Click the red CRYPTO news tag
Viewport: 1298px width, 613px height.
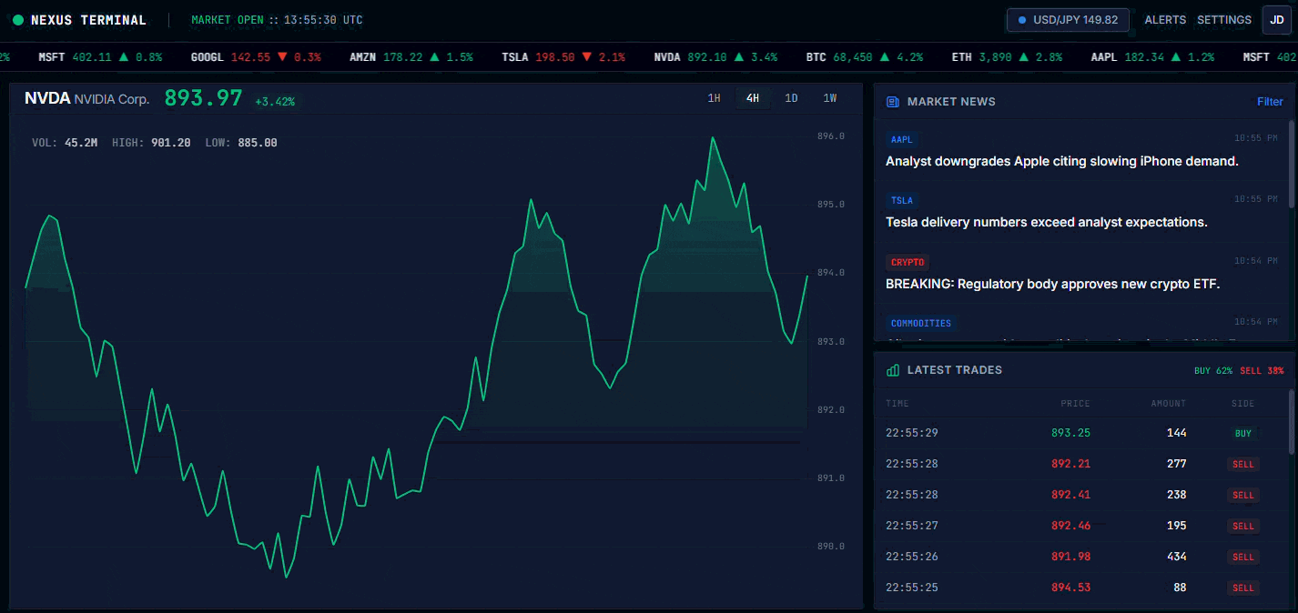coord(908,262)
